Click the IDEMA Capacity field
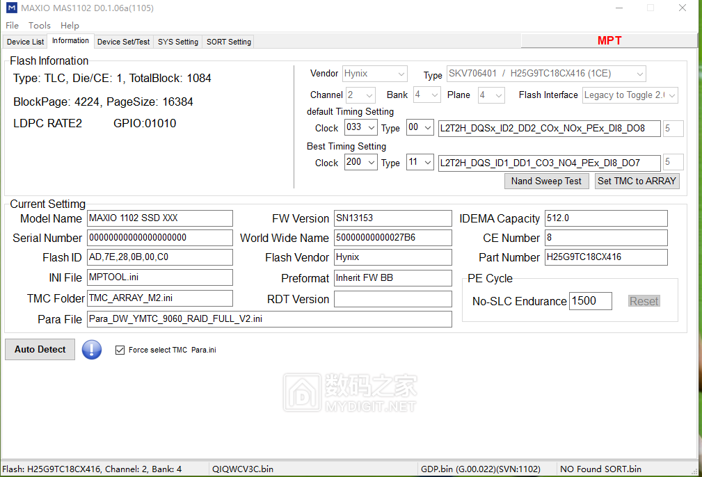The image size is (702, 477). pyautogui.click(x=606, y=218)
